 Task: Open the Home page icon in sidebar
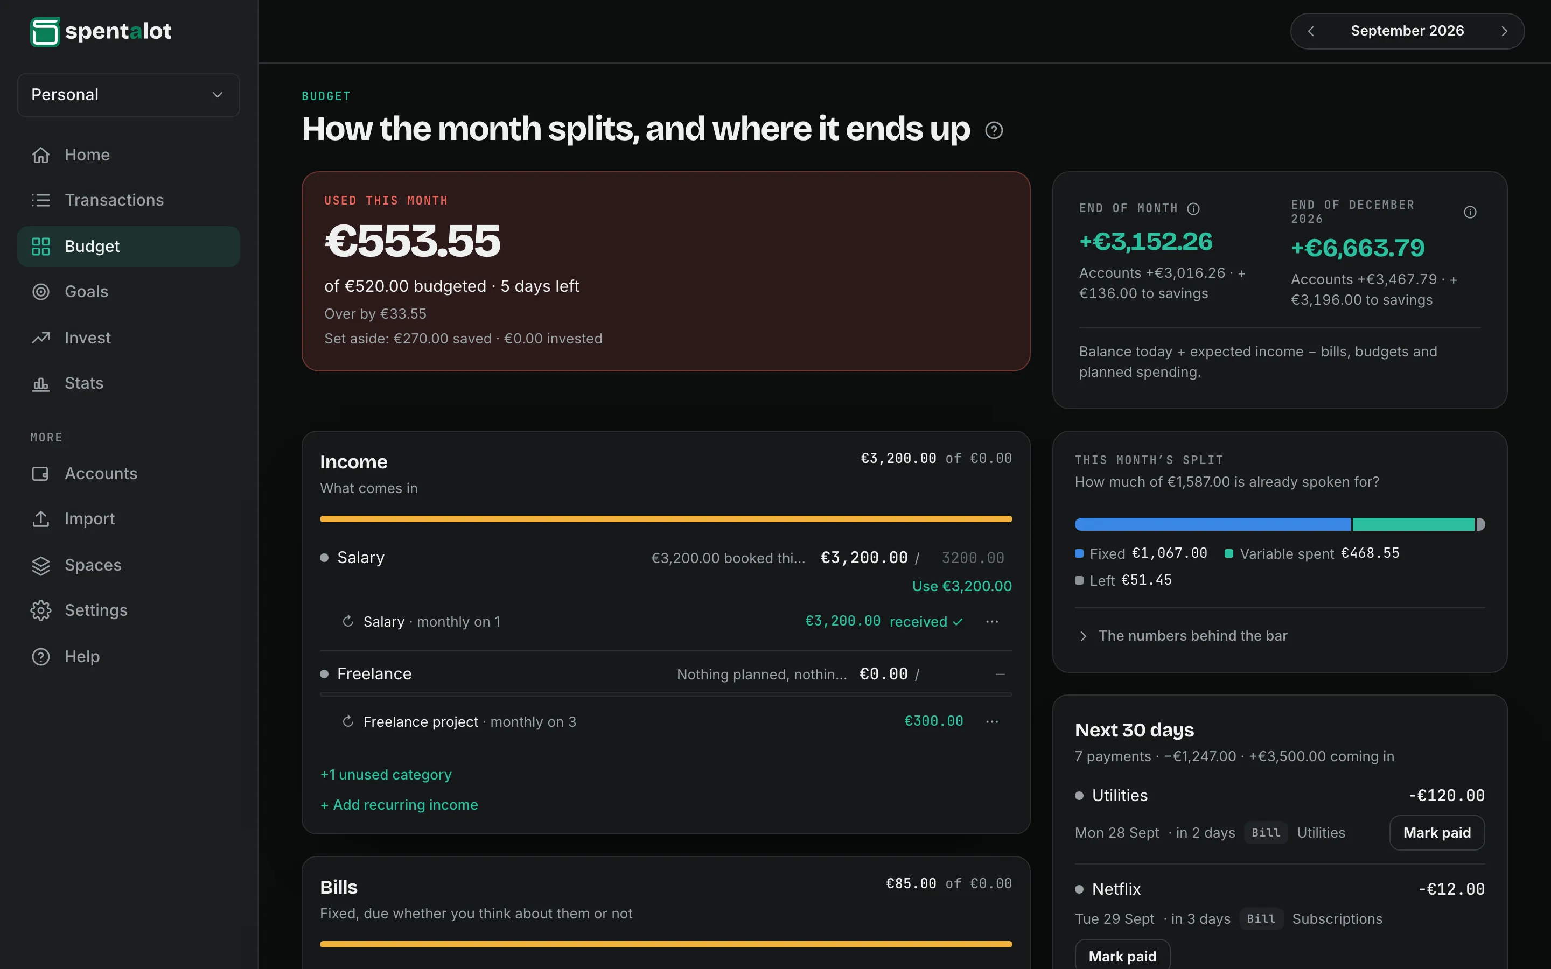pyautogui.click(x=41, y=155)
